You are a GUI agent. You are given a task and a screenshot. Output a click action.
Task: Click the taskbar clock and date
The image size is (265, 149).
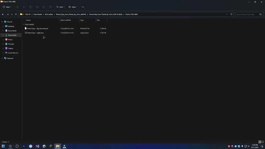[x=255, y=146]
